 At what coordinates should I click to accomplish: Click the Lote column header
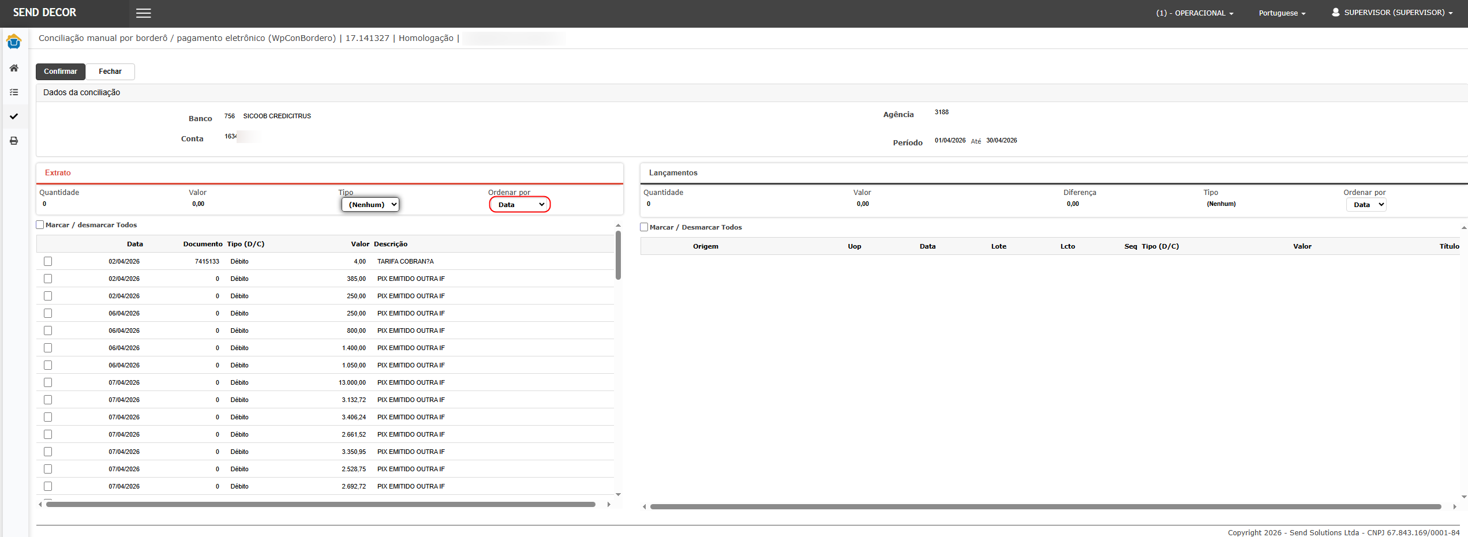(999, 247)
